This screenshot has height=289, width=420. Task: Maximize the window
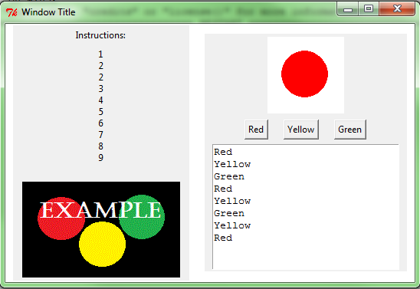[369, 8]
